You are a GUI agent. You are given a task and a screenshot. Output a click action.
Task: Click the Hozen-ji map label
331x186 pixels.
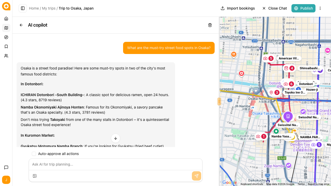coord(312,90)
